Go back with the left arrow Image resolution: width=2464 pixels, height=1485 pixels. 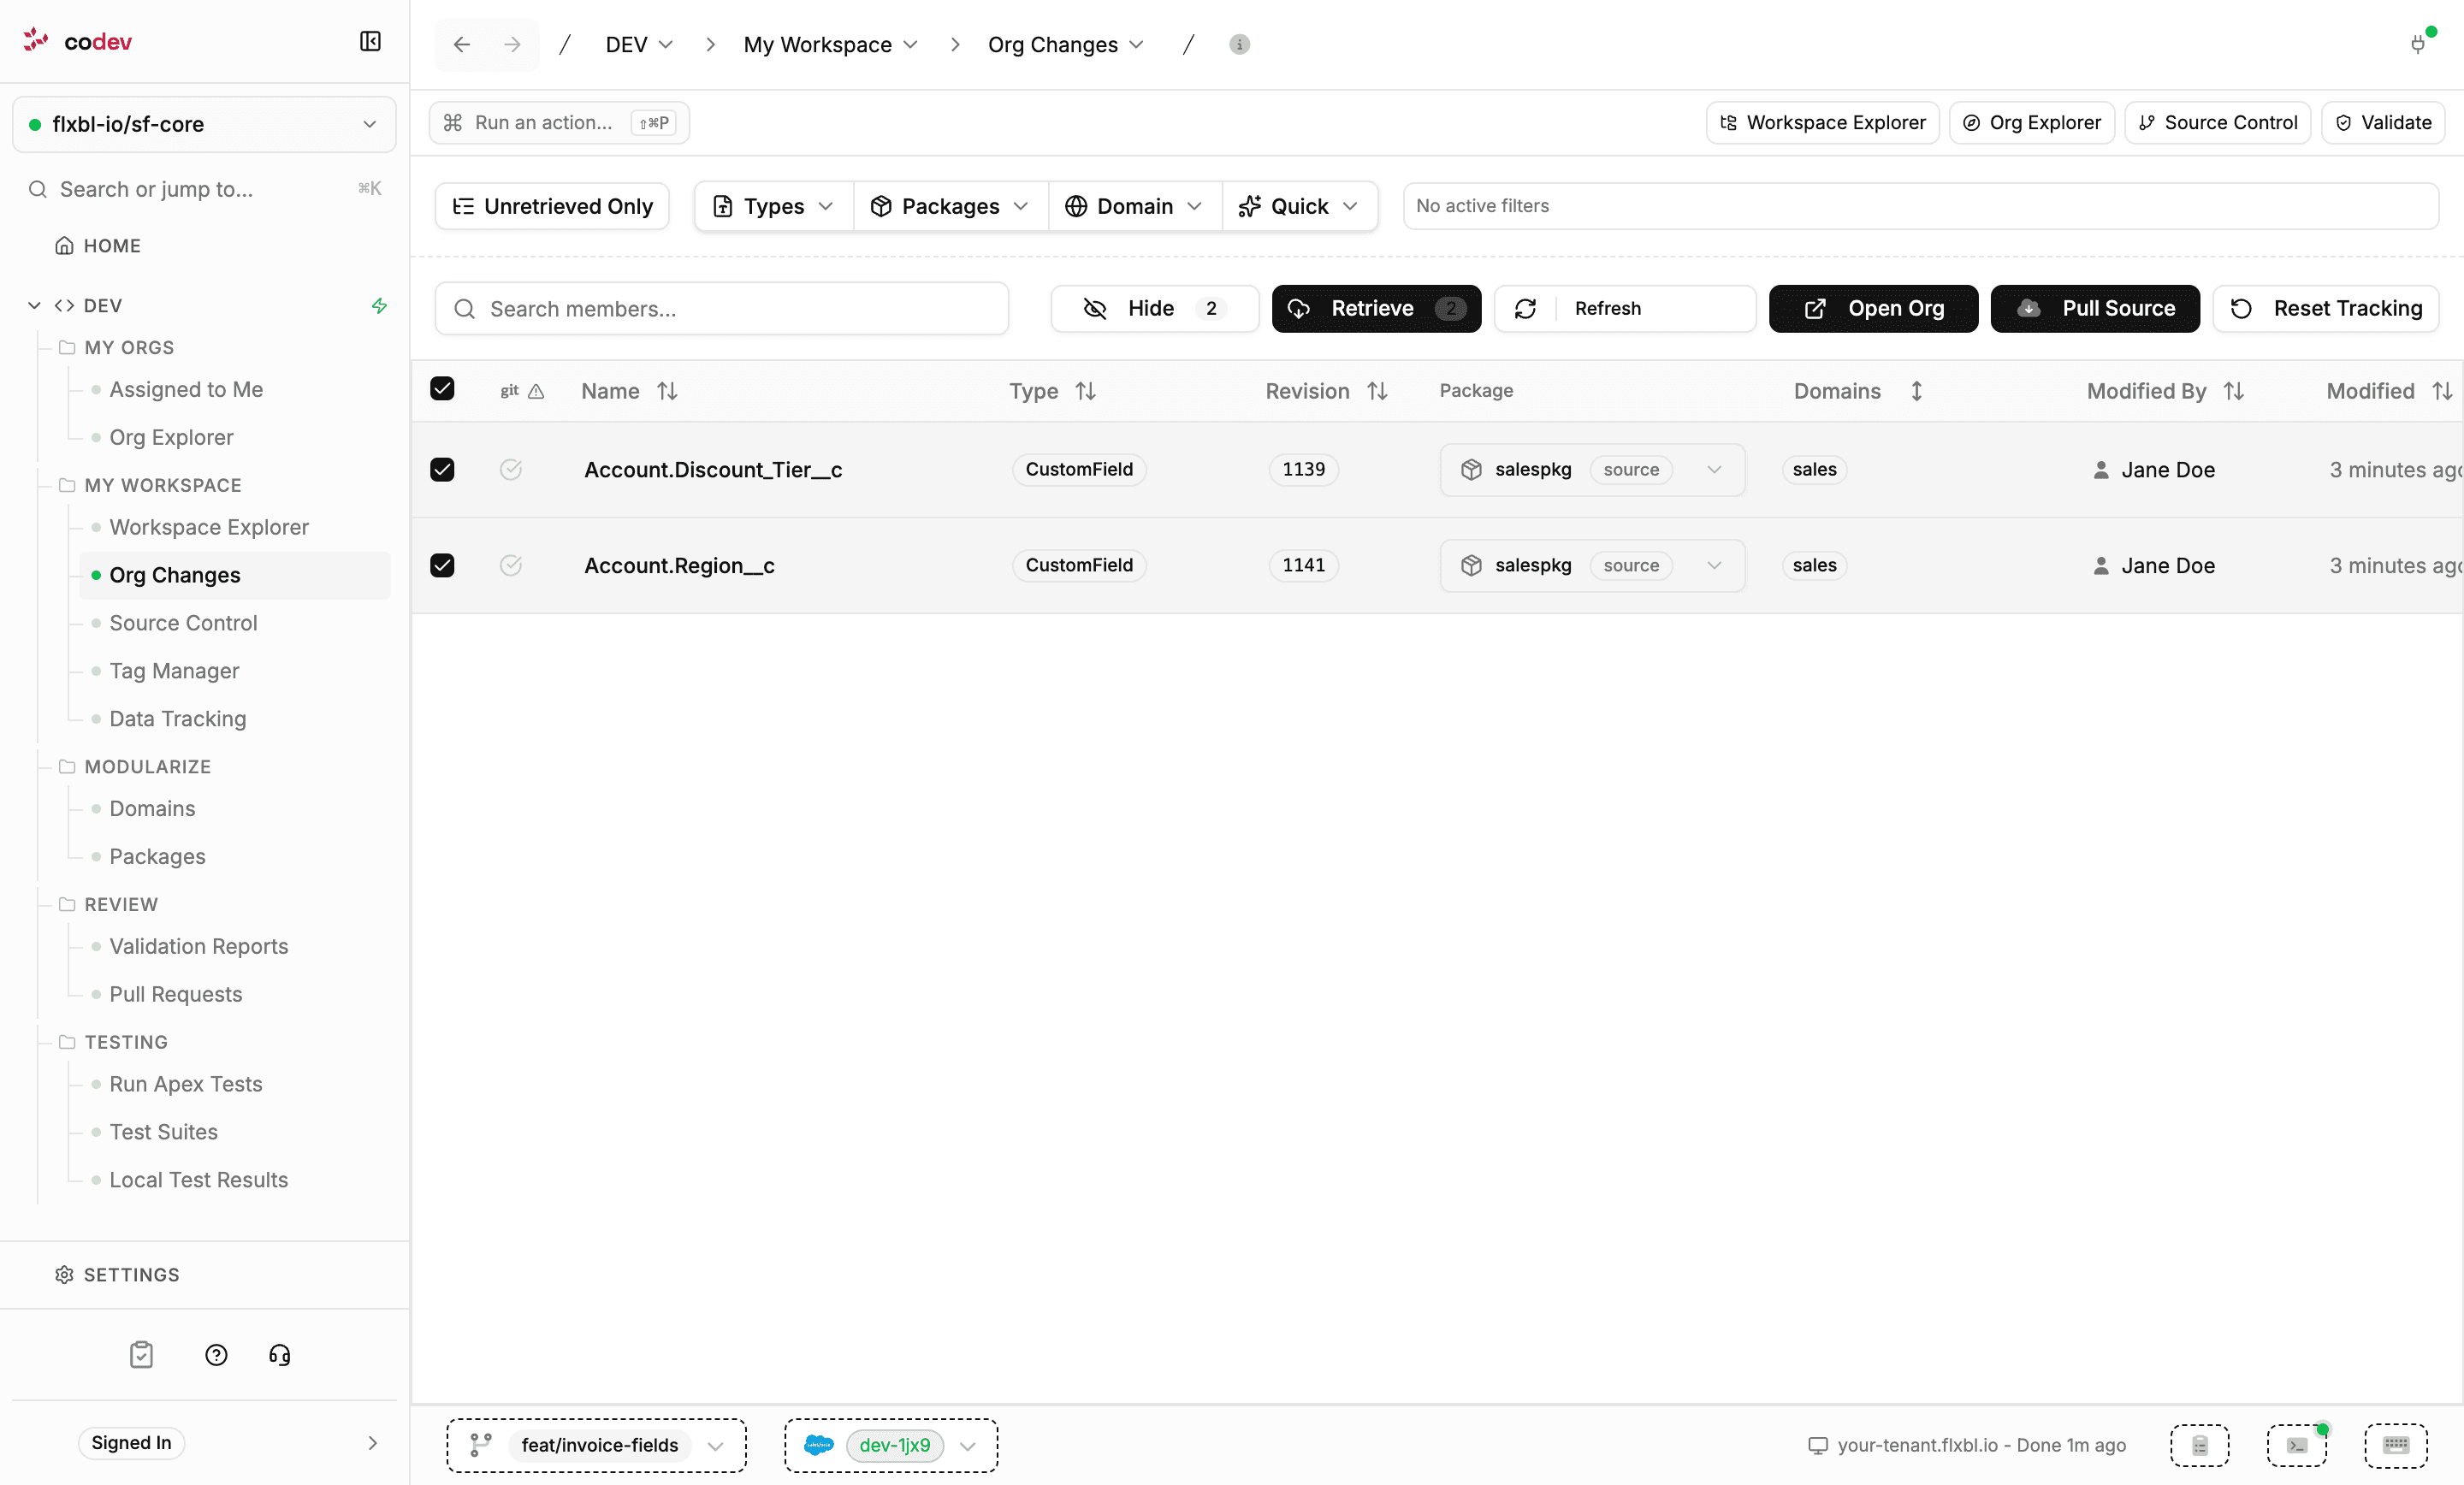pos(461,44)
